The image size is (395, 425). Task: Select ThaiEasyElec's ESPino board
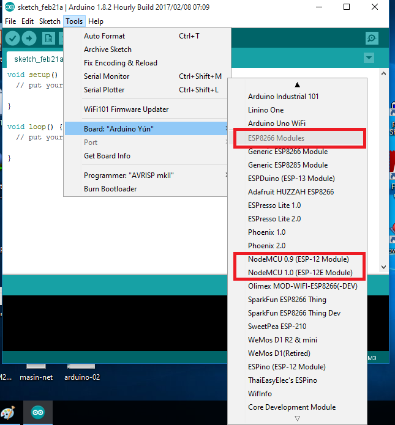(297, 380)
